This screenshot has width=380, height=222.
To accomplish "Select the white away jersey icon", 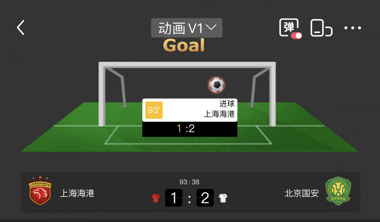I will [223, 198].
